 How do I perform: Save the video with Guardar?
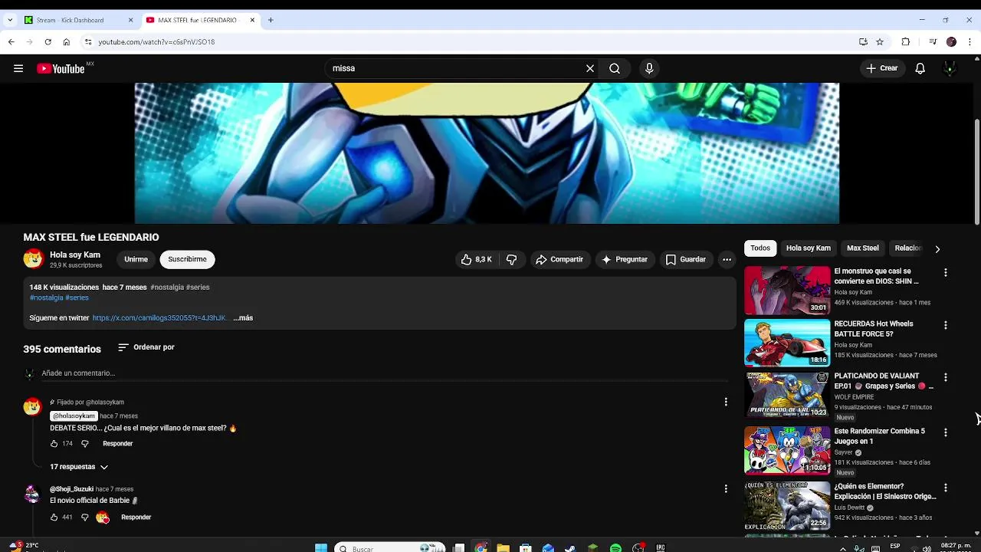point(686,260)
